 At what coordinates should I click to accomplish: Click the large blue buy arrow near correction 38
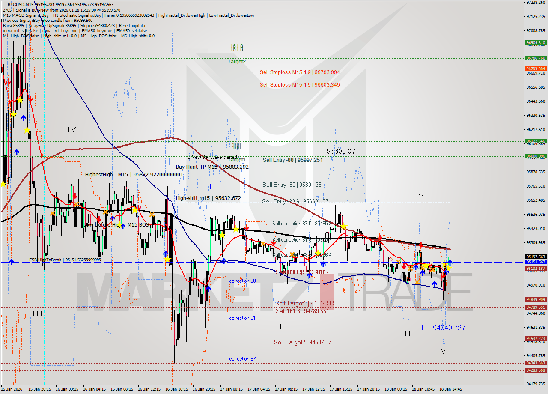[208, 289]
